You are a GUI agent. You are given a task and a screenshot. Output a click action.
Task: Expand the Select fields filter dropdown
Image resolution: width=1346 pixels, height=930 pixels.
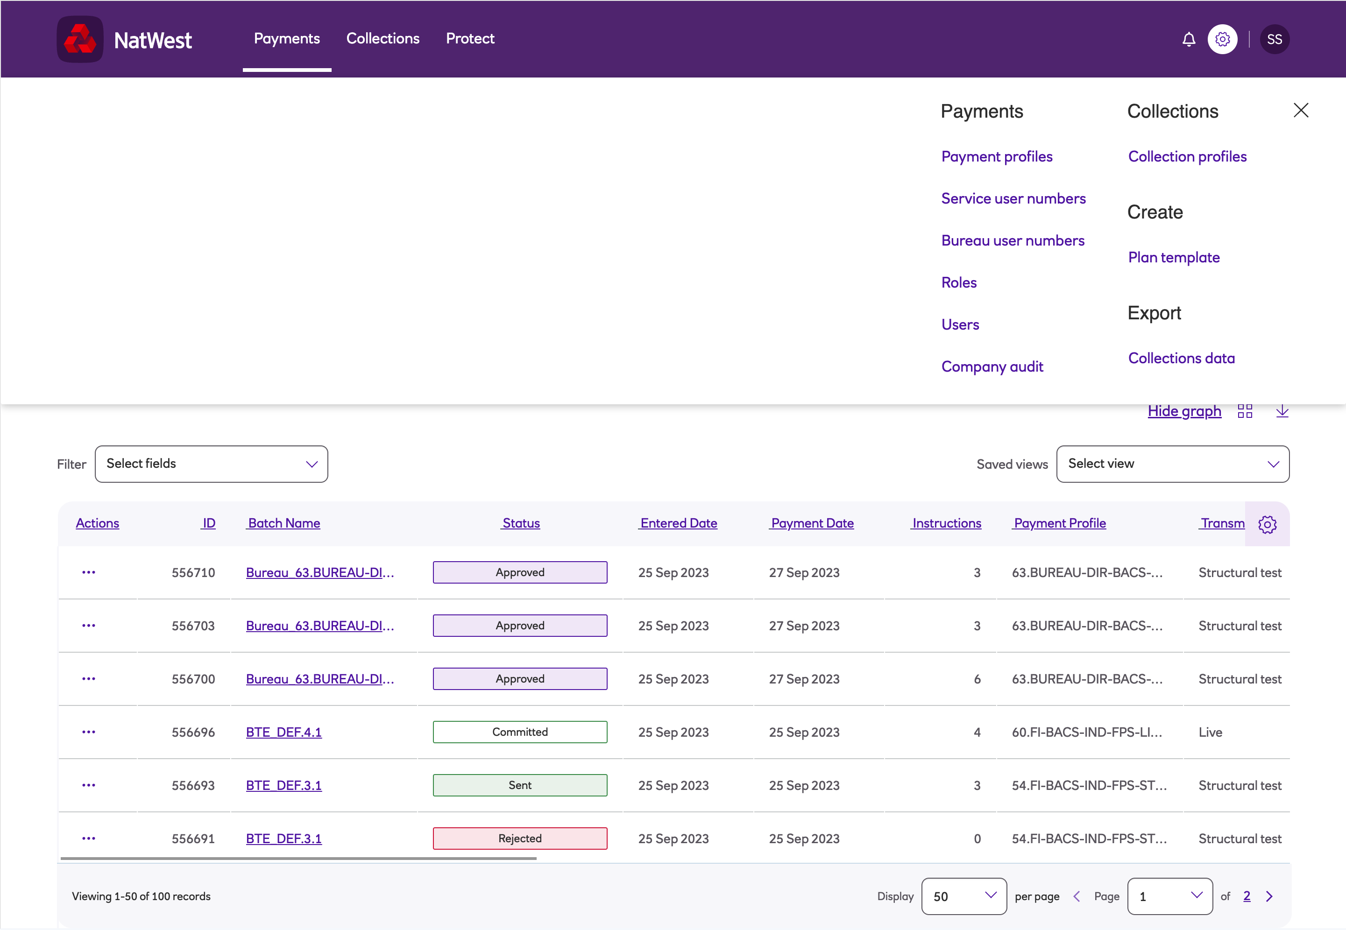pyautogui.click(x=211, y=464)
